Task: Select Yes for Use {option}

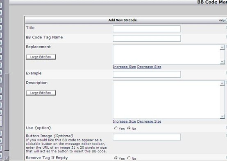Action: (x=116, y=128)
